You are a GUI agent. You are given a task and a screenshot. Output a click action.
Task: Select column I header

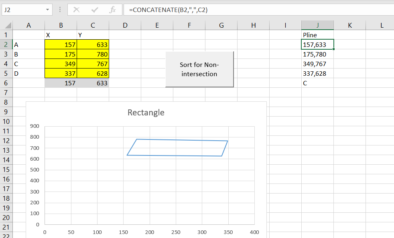(285, 25)
